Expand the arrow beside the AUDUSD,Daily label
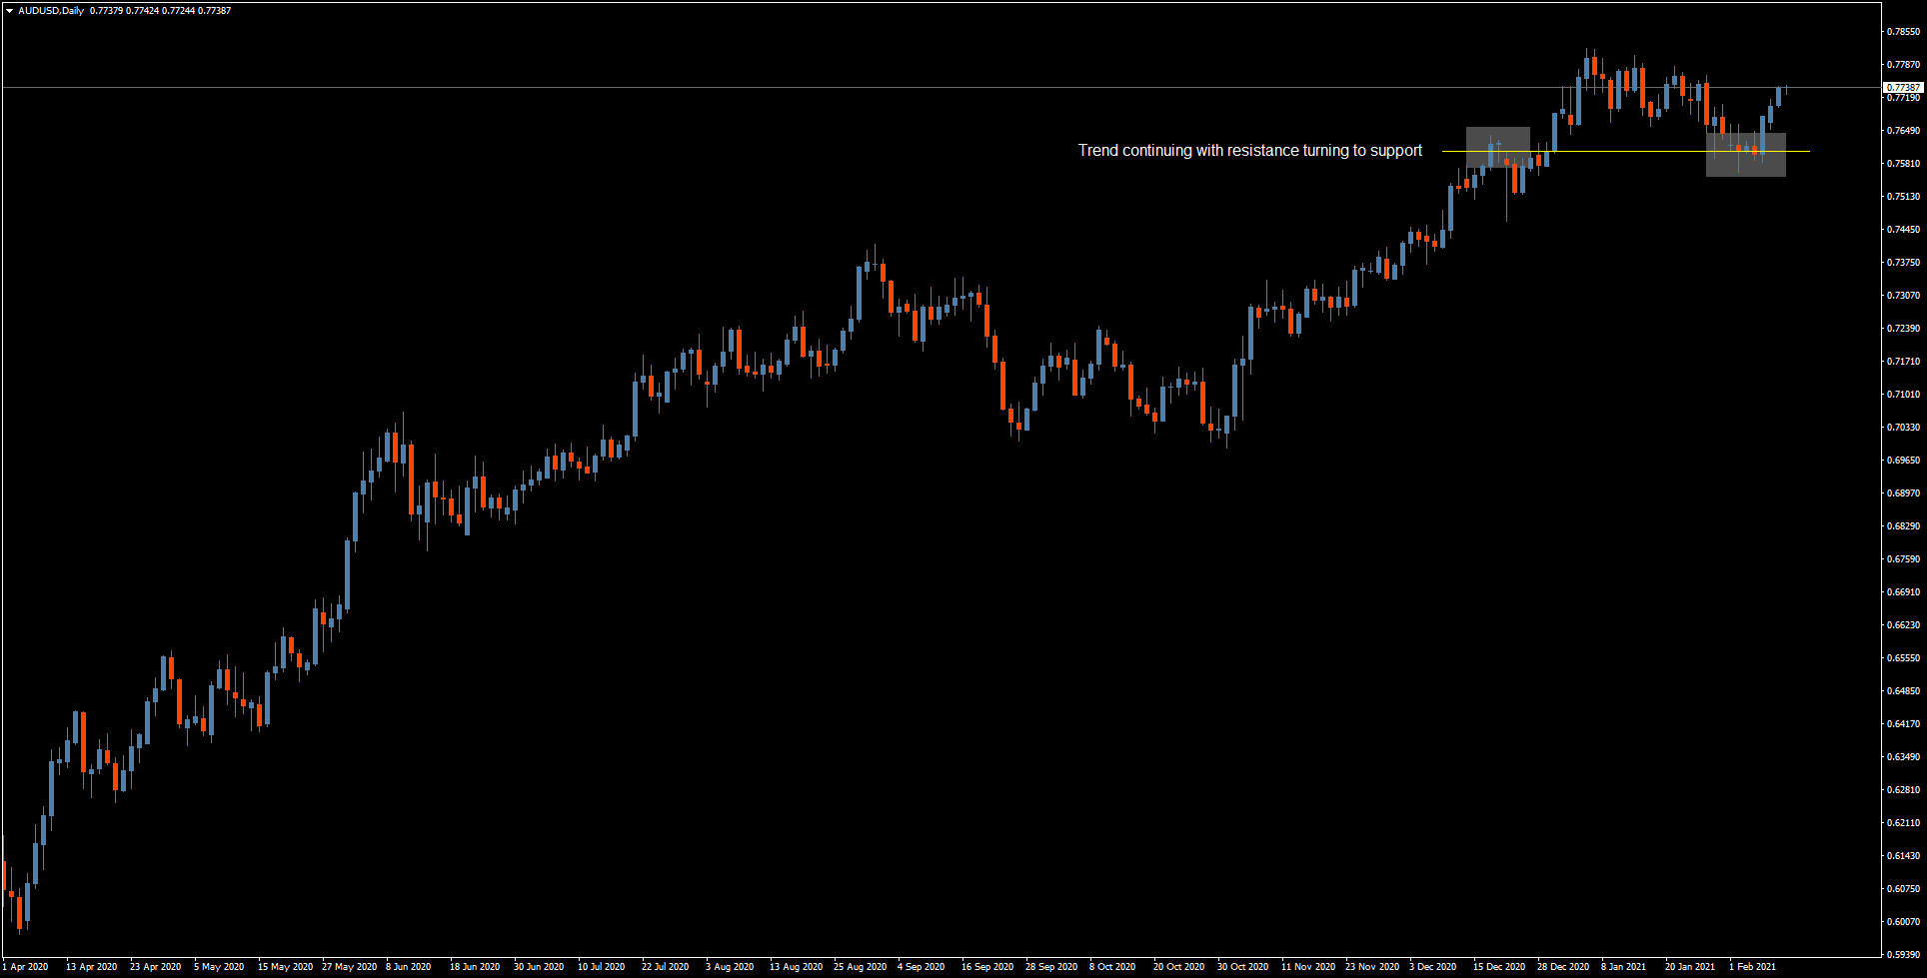Image resolution: width=1927 pixels, height=978 pixels. [x=9, y=10]
